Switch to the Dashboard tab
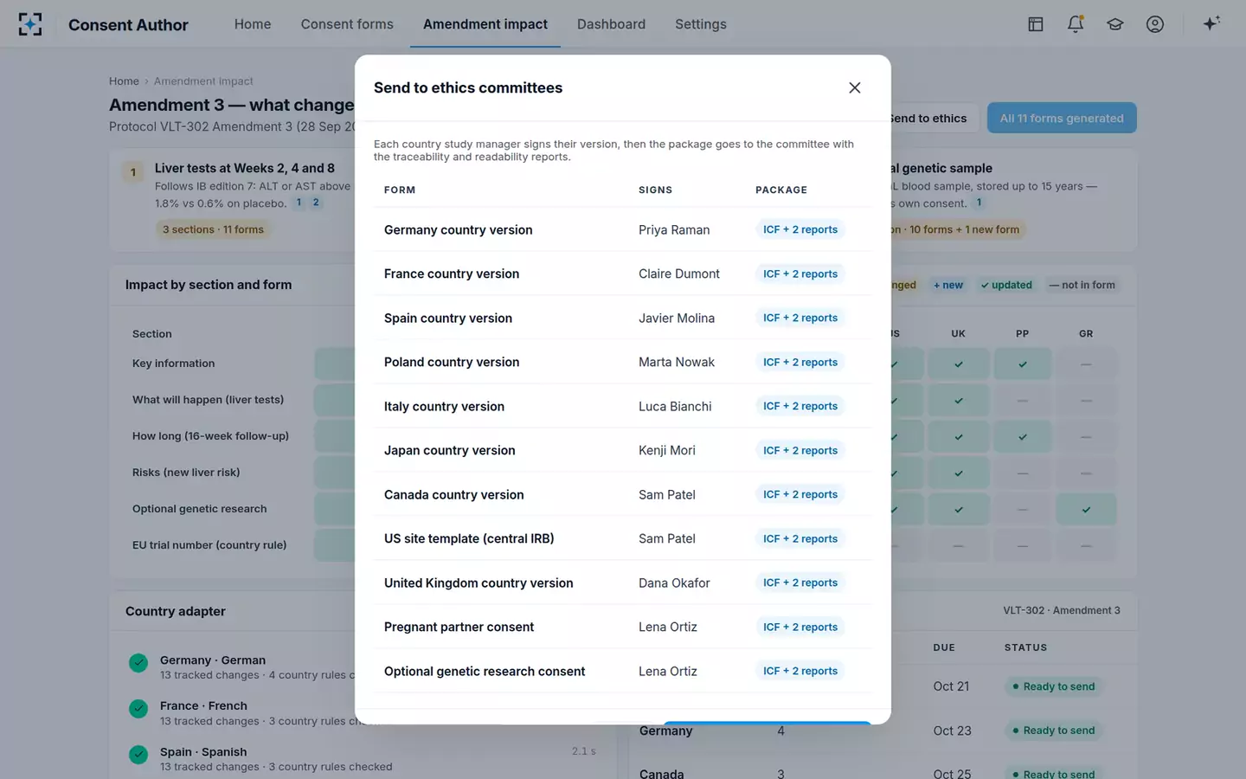This screenshot has height=779, width=1246. pyautogui.click(x=611, y=24)
